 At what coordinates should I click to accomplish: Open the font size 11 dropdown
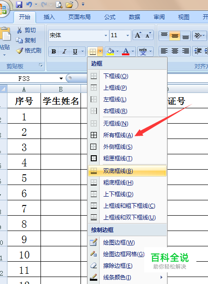127,35
